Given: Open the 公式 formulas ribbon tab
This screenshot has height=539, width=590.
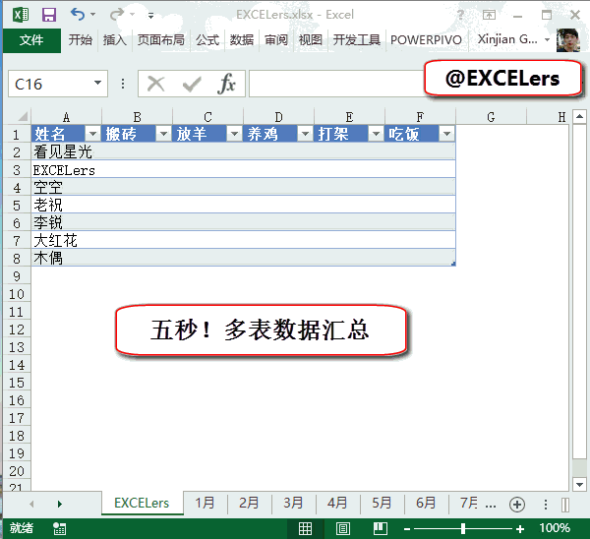Looking at the screenshot, I should pyautogui.click(x=207, y=40).
